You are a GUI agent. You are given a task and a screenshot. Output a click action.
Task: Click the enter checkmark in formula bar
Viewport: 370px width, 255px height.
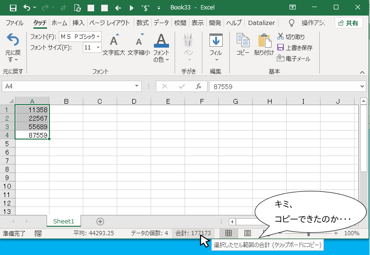click(182, 87)
